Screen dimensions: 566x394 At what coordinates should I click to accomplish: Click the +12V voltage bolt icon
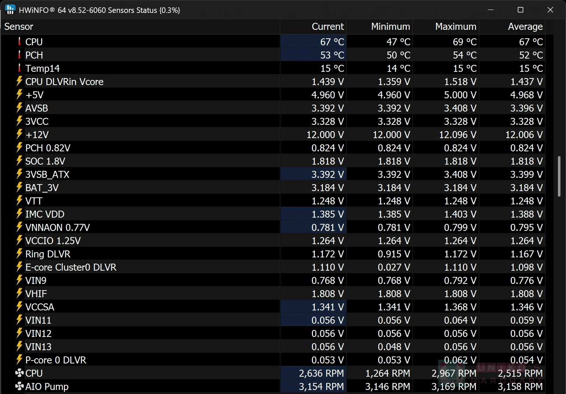click(19, 134)
